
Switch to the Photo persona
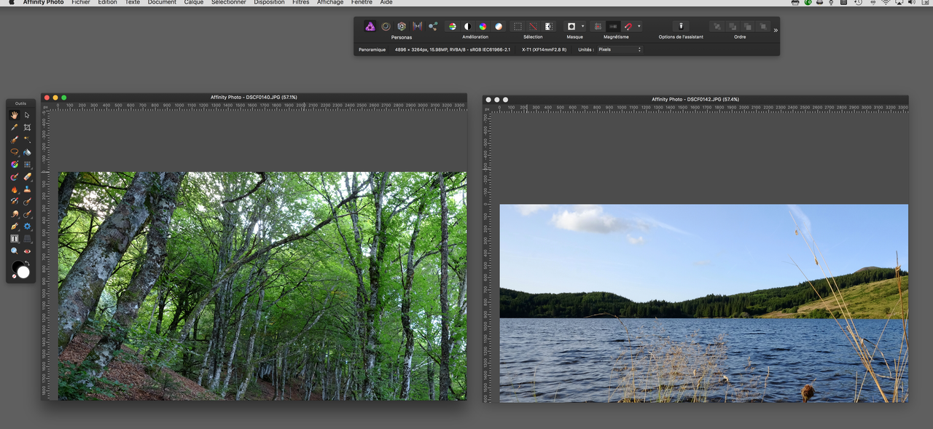(x=370, y=26)
